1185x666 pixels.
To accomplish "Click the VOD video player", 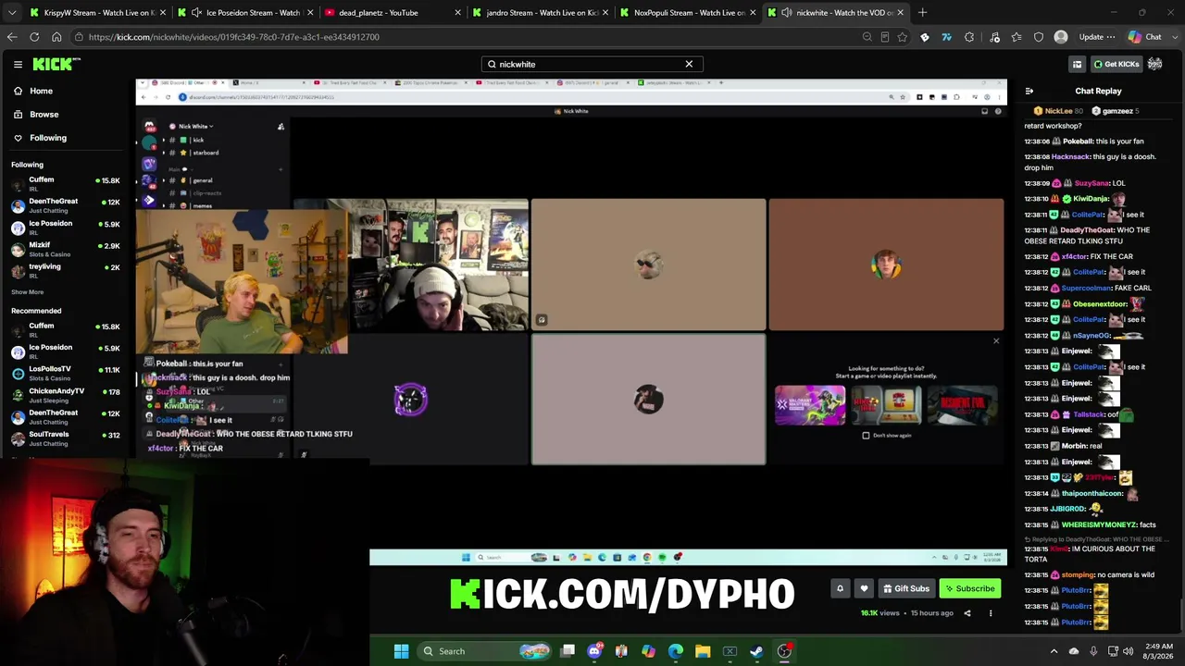I will (570, 324).
